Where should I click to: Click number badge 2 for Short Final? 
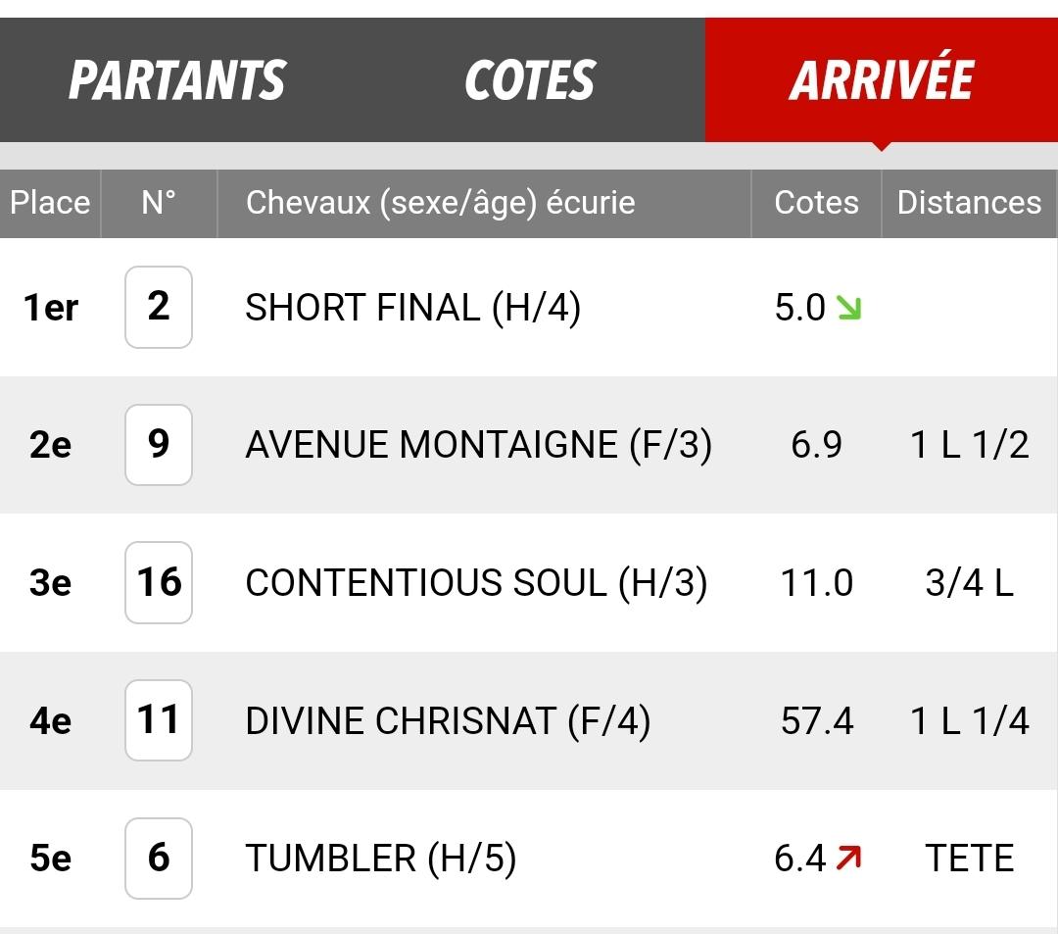click(159, 307)
